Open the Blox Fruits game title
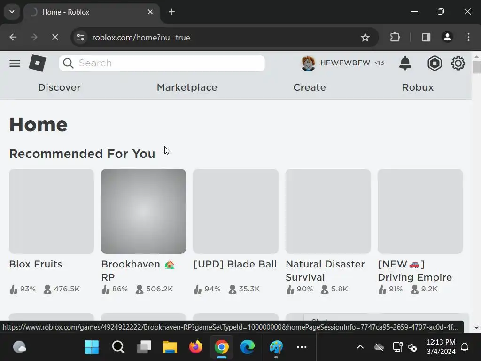Screen dimensions: 481x361 (x=36, y=264)
